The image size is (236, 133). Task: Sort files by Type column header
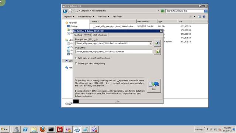pos(167,21)
